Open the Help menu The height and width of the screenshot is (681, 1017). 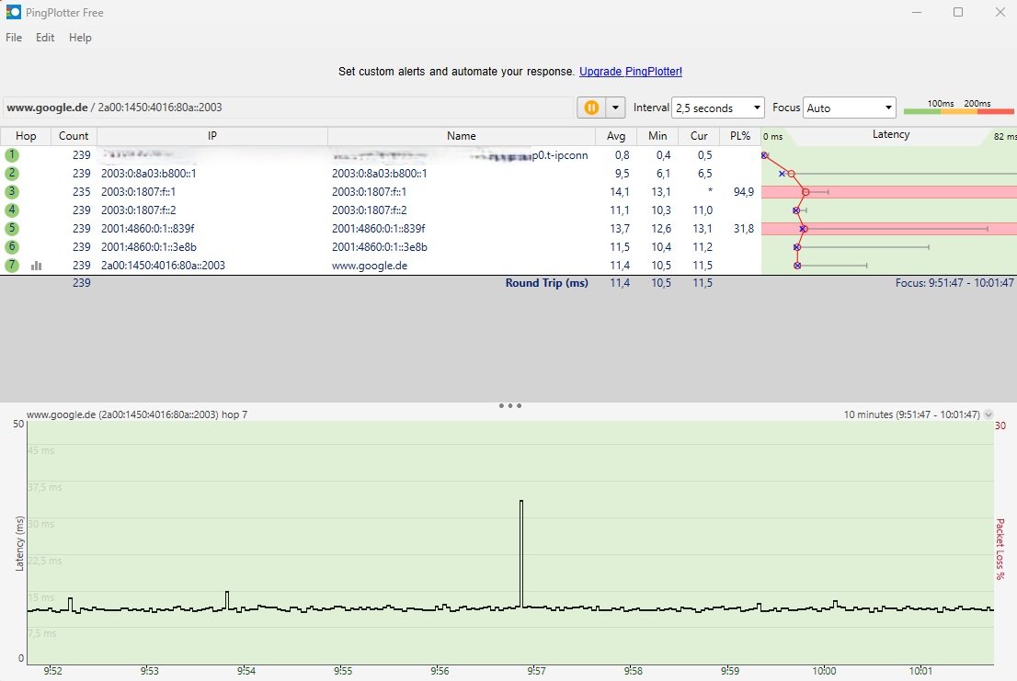(80, 38)
